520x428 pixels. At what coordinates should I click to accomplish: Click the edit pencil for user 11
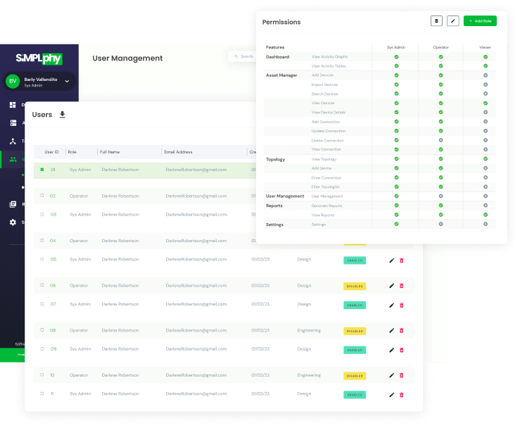[x=392, y=394]
